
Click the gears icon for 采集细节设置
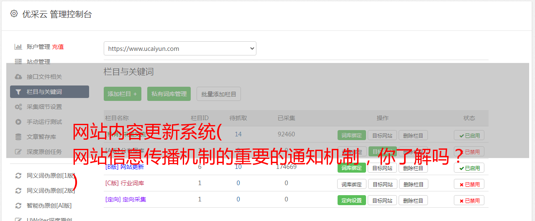[x=18, y=107]
